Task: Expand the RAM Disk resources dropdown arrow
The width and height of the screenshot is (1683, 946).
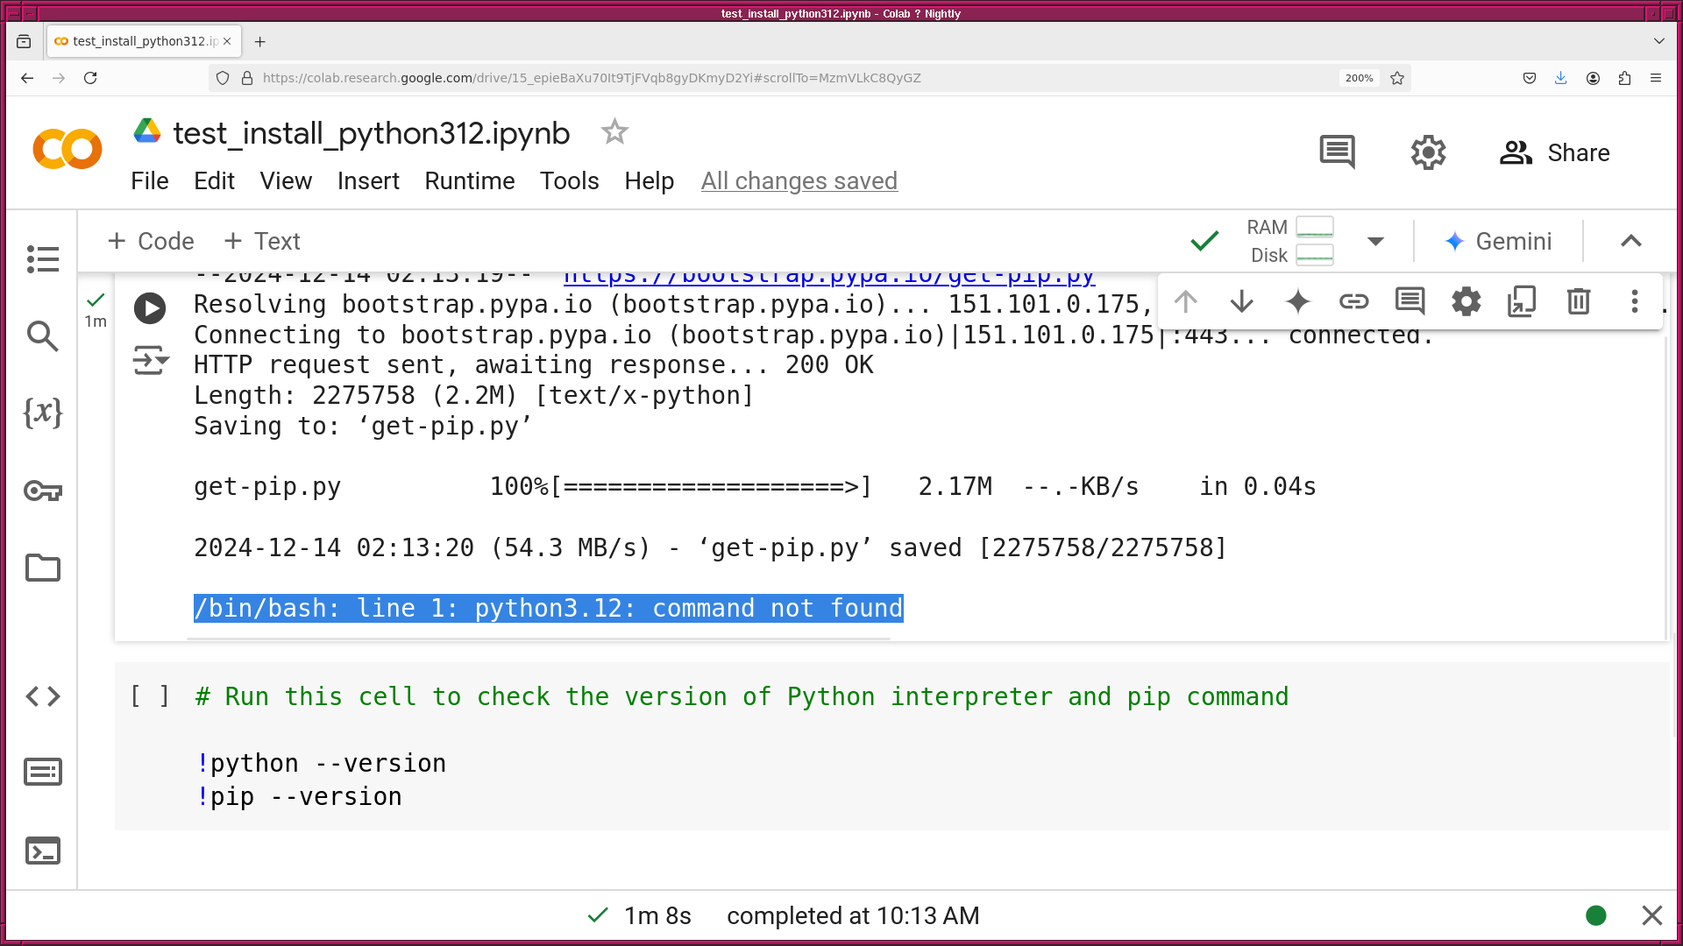Action: click(x=1375, y=241)
